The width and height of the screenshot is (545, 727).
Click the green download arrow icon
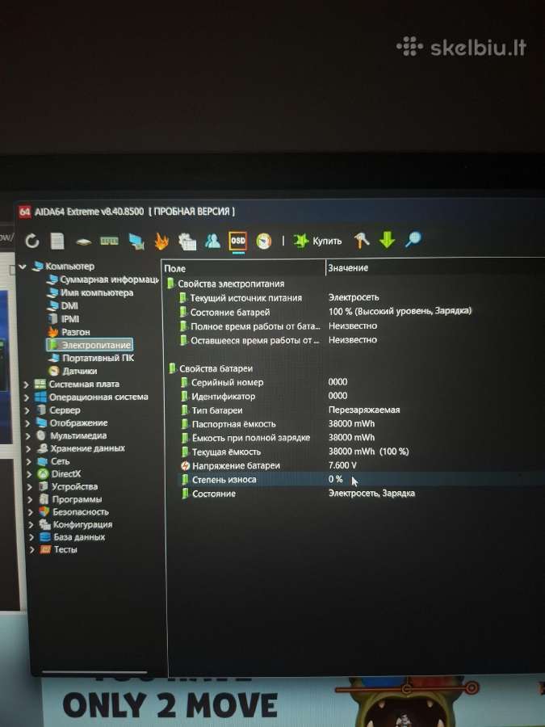click(387, 240)
